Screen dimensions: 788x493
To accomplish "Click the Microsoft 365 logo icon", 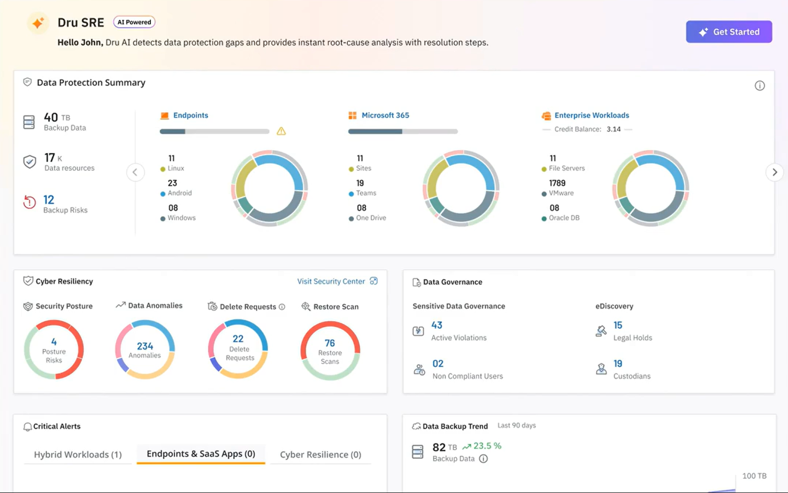I will click(352, 116).
